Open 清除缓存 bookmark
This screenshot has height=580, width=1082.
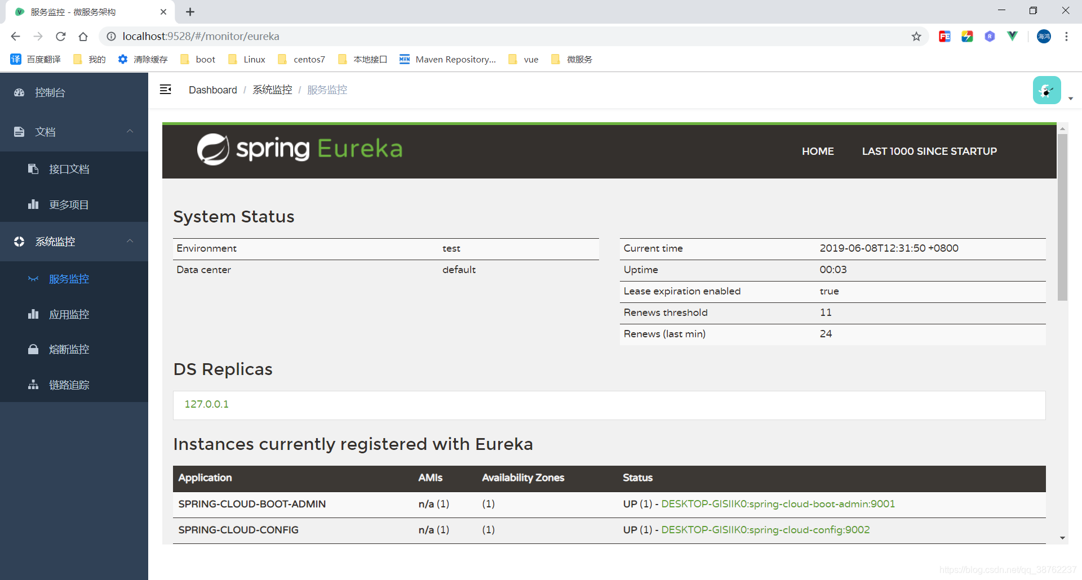(143, 59)
